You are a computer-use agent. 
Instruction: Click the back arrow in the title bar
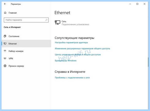(x=5, y=4)
